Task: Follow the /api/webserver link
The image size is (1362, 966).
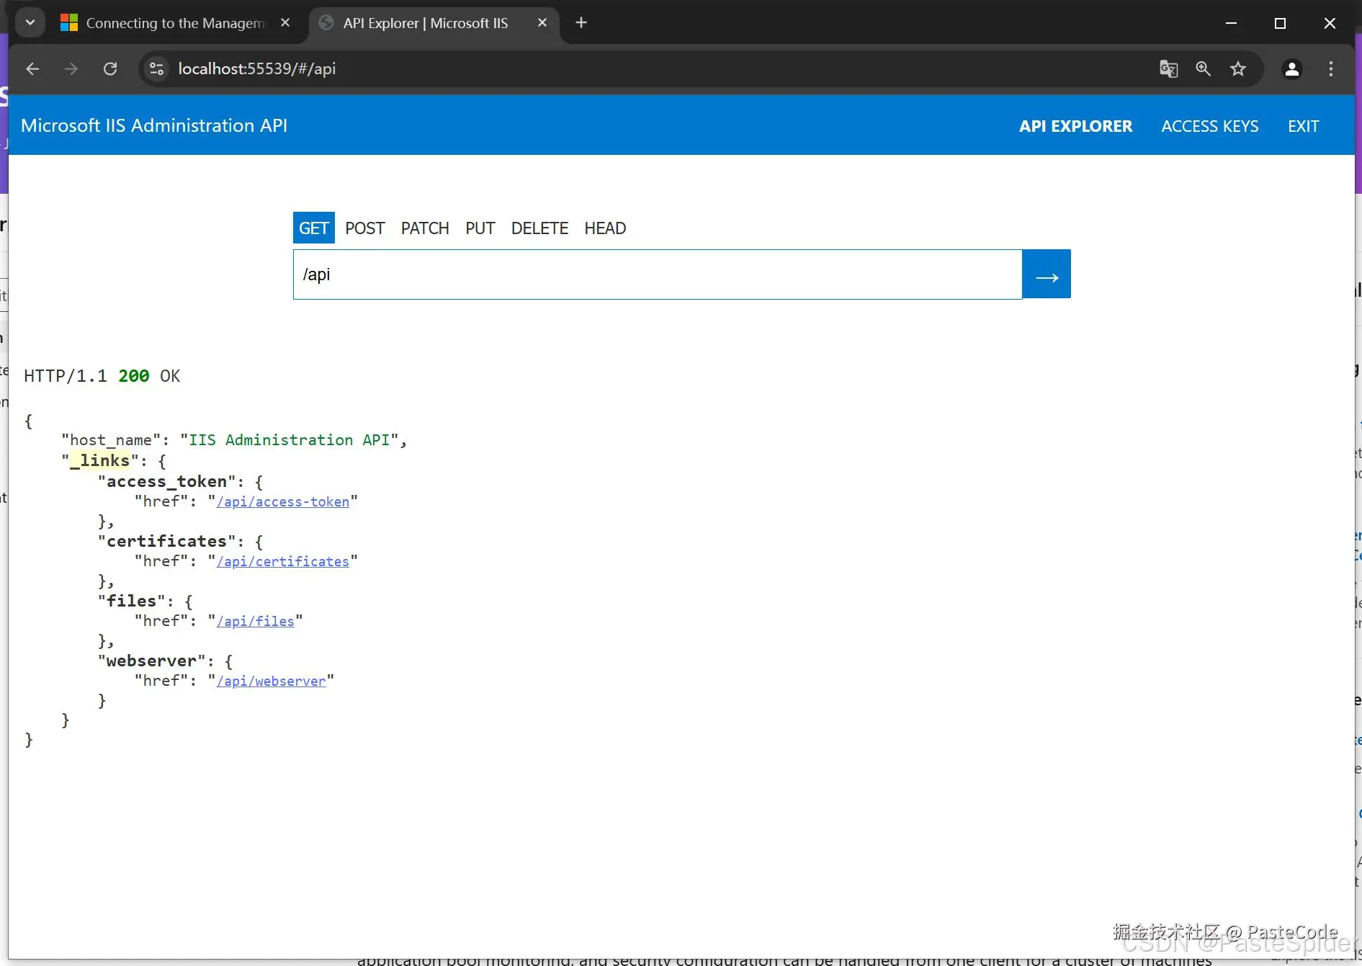Action: 272,681
